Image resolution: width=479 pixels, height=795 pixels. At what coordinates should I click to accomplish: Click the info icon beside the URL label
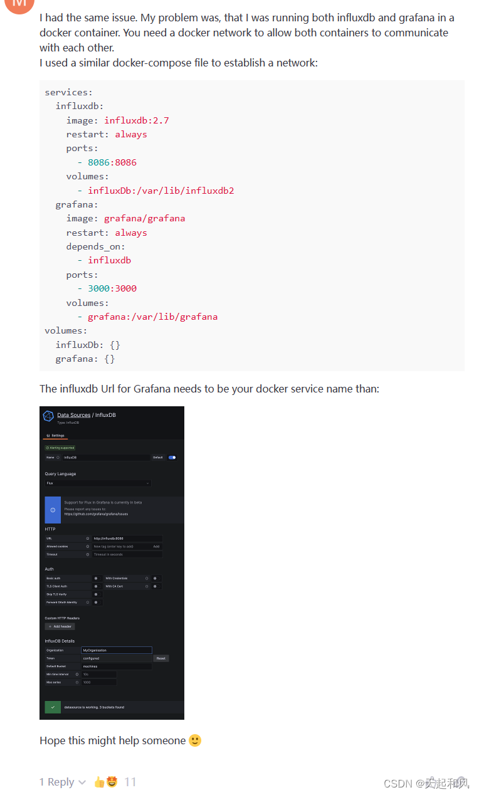click(88, 539)
